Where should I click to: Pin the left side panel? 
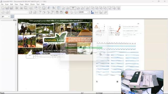(x=14, y=20)
